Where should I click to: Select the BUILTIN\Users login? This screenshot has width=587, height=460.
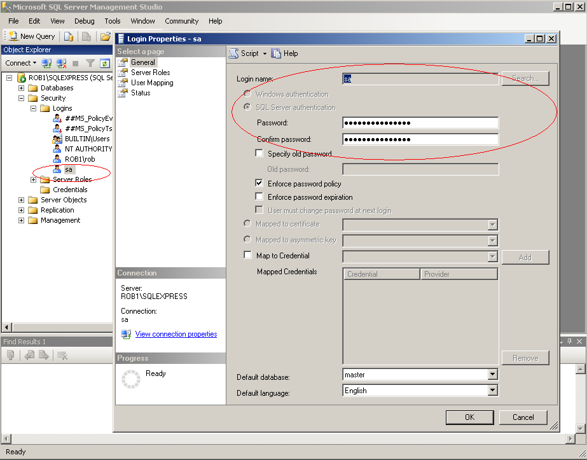click(87, 139)
